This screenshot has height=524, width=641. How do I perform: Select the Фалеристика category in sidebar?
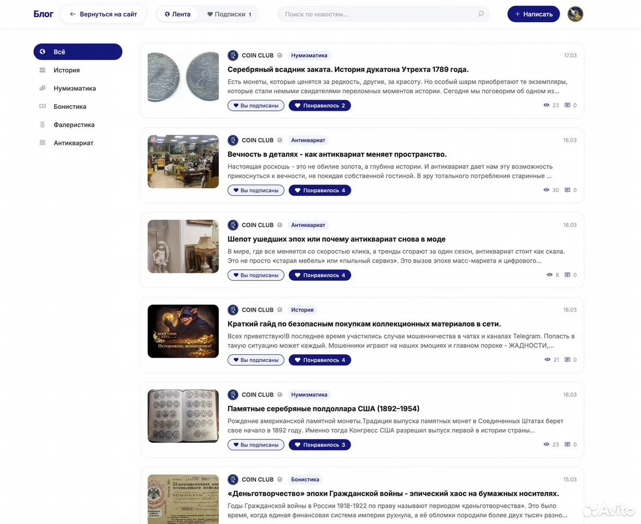tap(78, 124)
